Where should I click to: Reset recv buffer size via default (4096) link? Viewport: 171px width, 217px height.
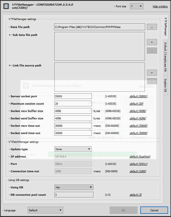pos(138,111)
